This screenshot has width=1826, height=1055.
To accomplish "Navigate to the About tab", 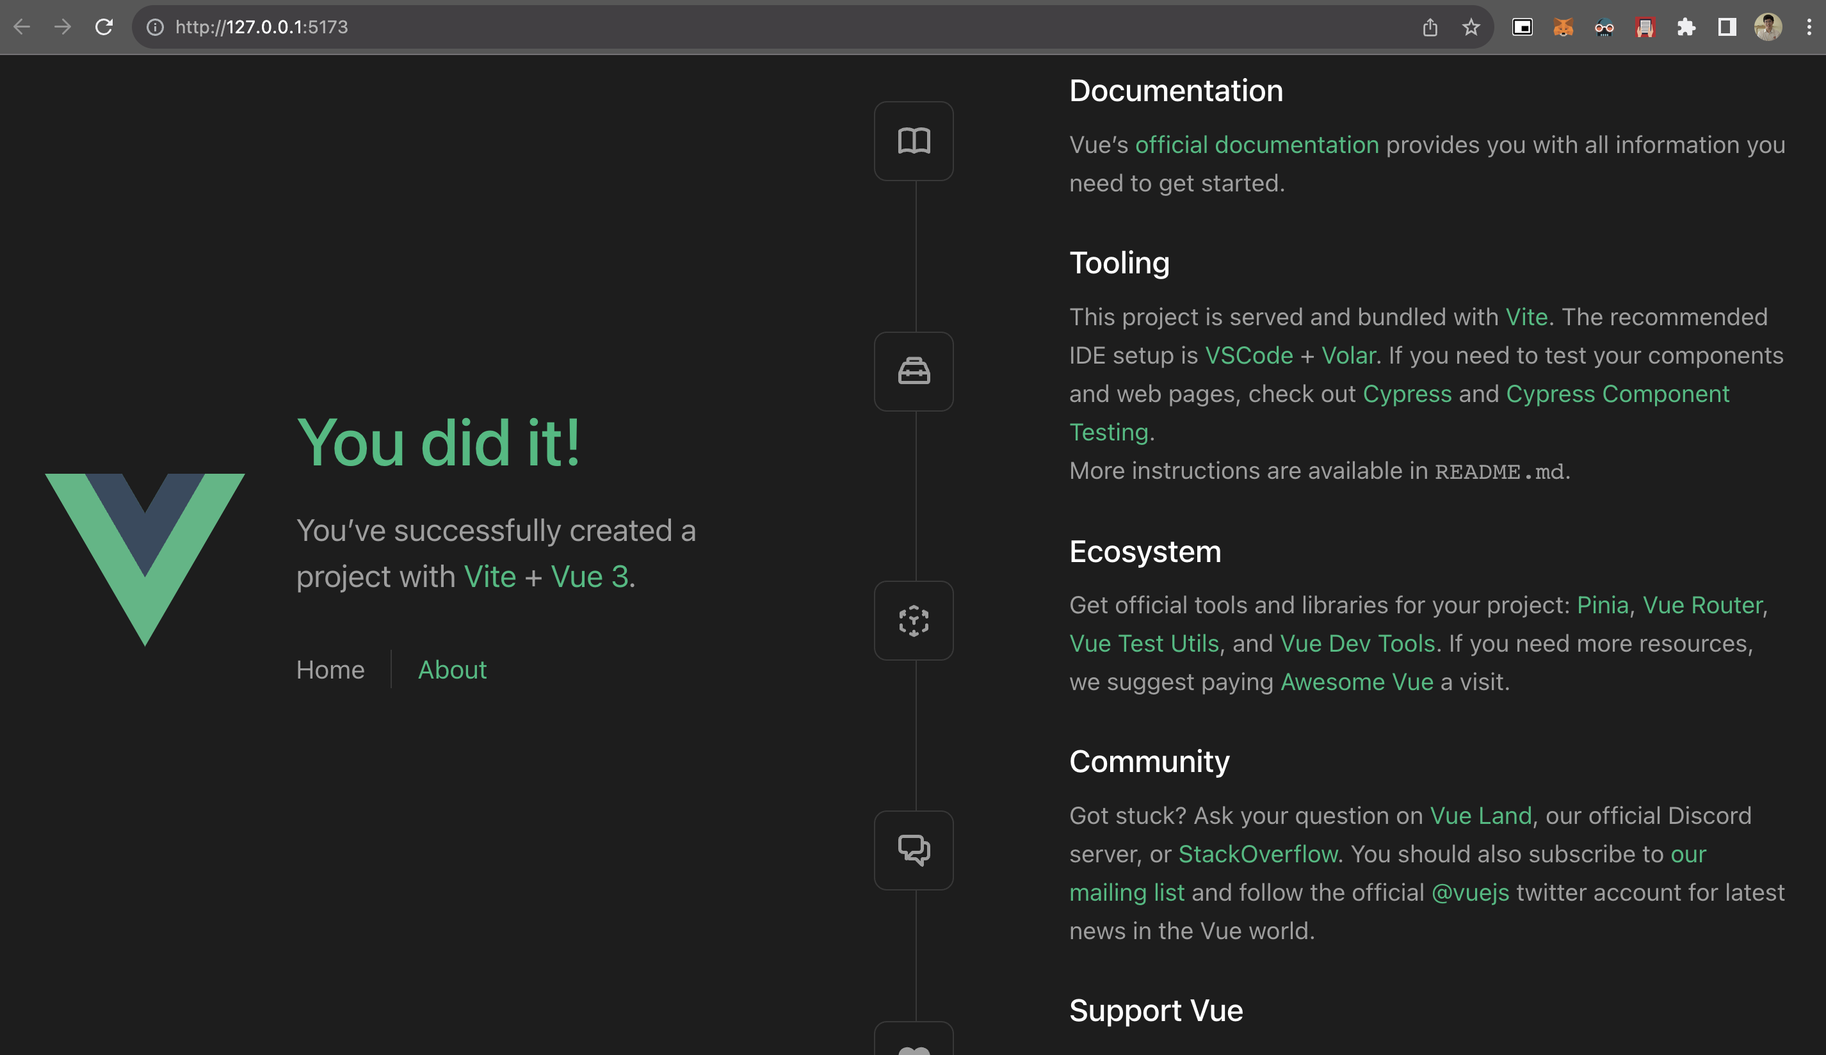I will coord(452,670).
